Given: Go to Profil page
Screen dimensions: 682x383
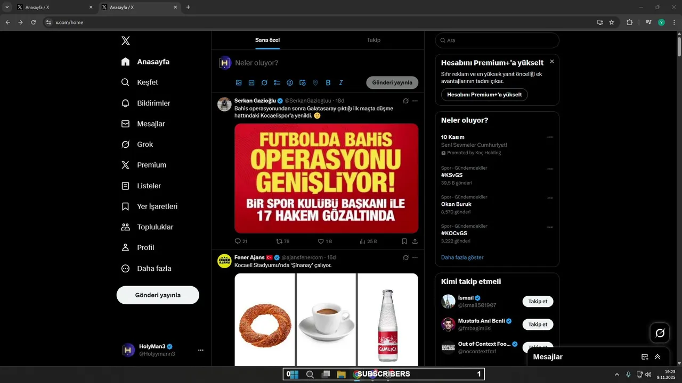Looking at the screenshot, I should (x=138, y=247).
